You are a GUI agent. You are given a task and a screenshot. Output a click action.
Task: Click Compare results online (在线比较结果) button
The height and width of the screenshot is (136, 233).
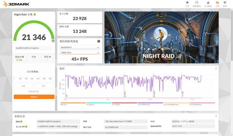(34, 91)
